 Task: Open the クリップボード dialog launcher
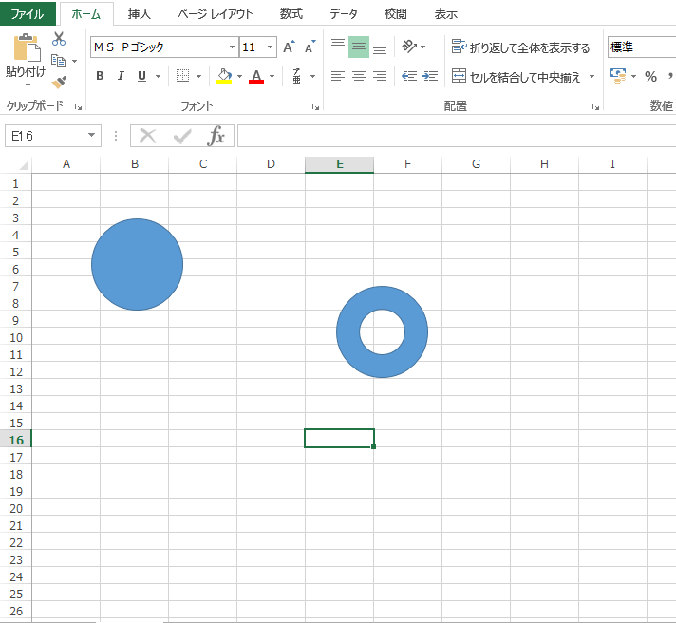78,107
